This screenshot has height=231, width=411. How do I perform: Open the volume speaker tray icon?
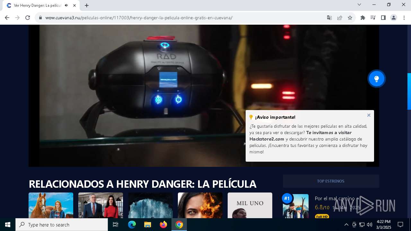(370, 225)
